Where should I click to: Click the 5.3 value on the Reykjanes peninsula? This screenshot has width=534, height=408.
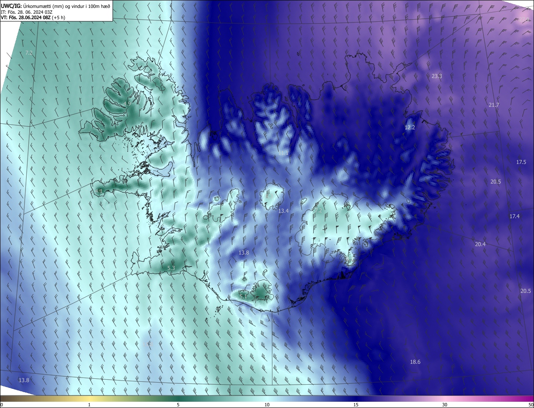tap(171, 268)
